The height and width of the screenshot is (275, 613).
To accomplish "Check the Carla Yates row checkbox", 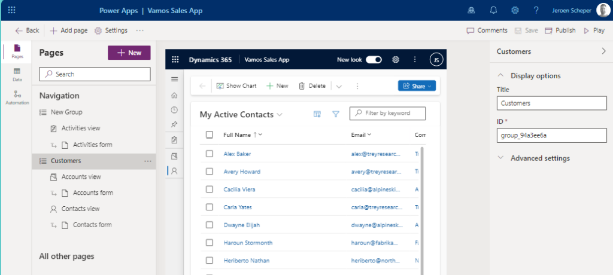I will 210,207.
